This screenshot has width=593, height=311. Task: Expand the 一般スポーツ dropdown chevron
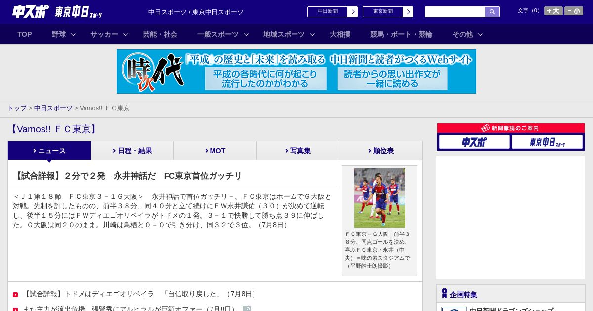pos(246,34)
